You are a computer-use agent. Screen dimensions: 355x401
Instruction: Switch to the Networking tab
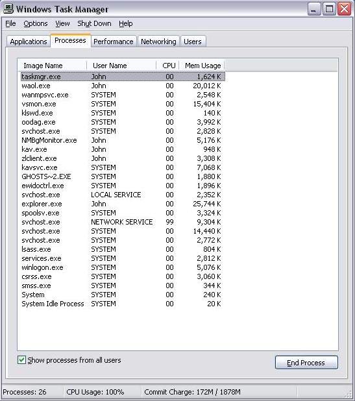click(x=158, y=42)
